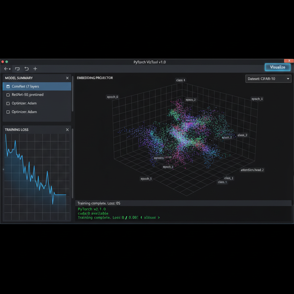Toggle the ResNet-50 pretrained checkbox
The height and width of the screenshot is (294, 294).
point(8,95)
